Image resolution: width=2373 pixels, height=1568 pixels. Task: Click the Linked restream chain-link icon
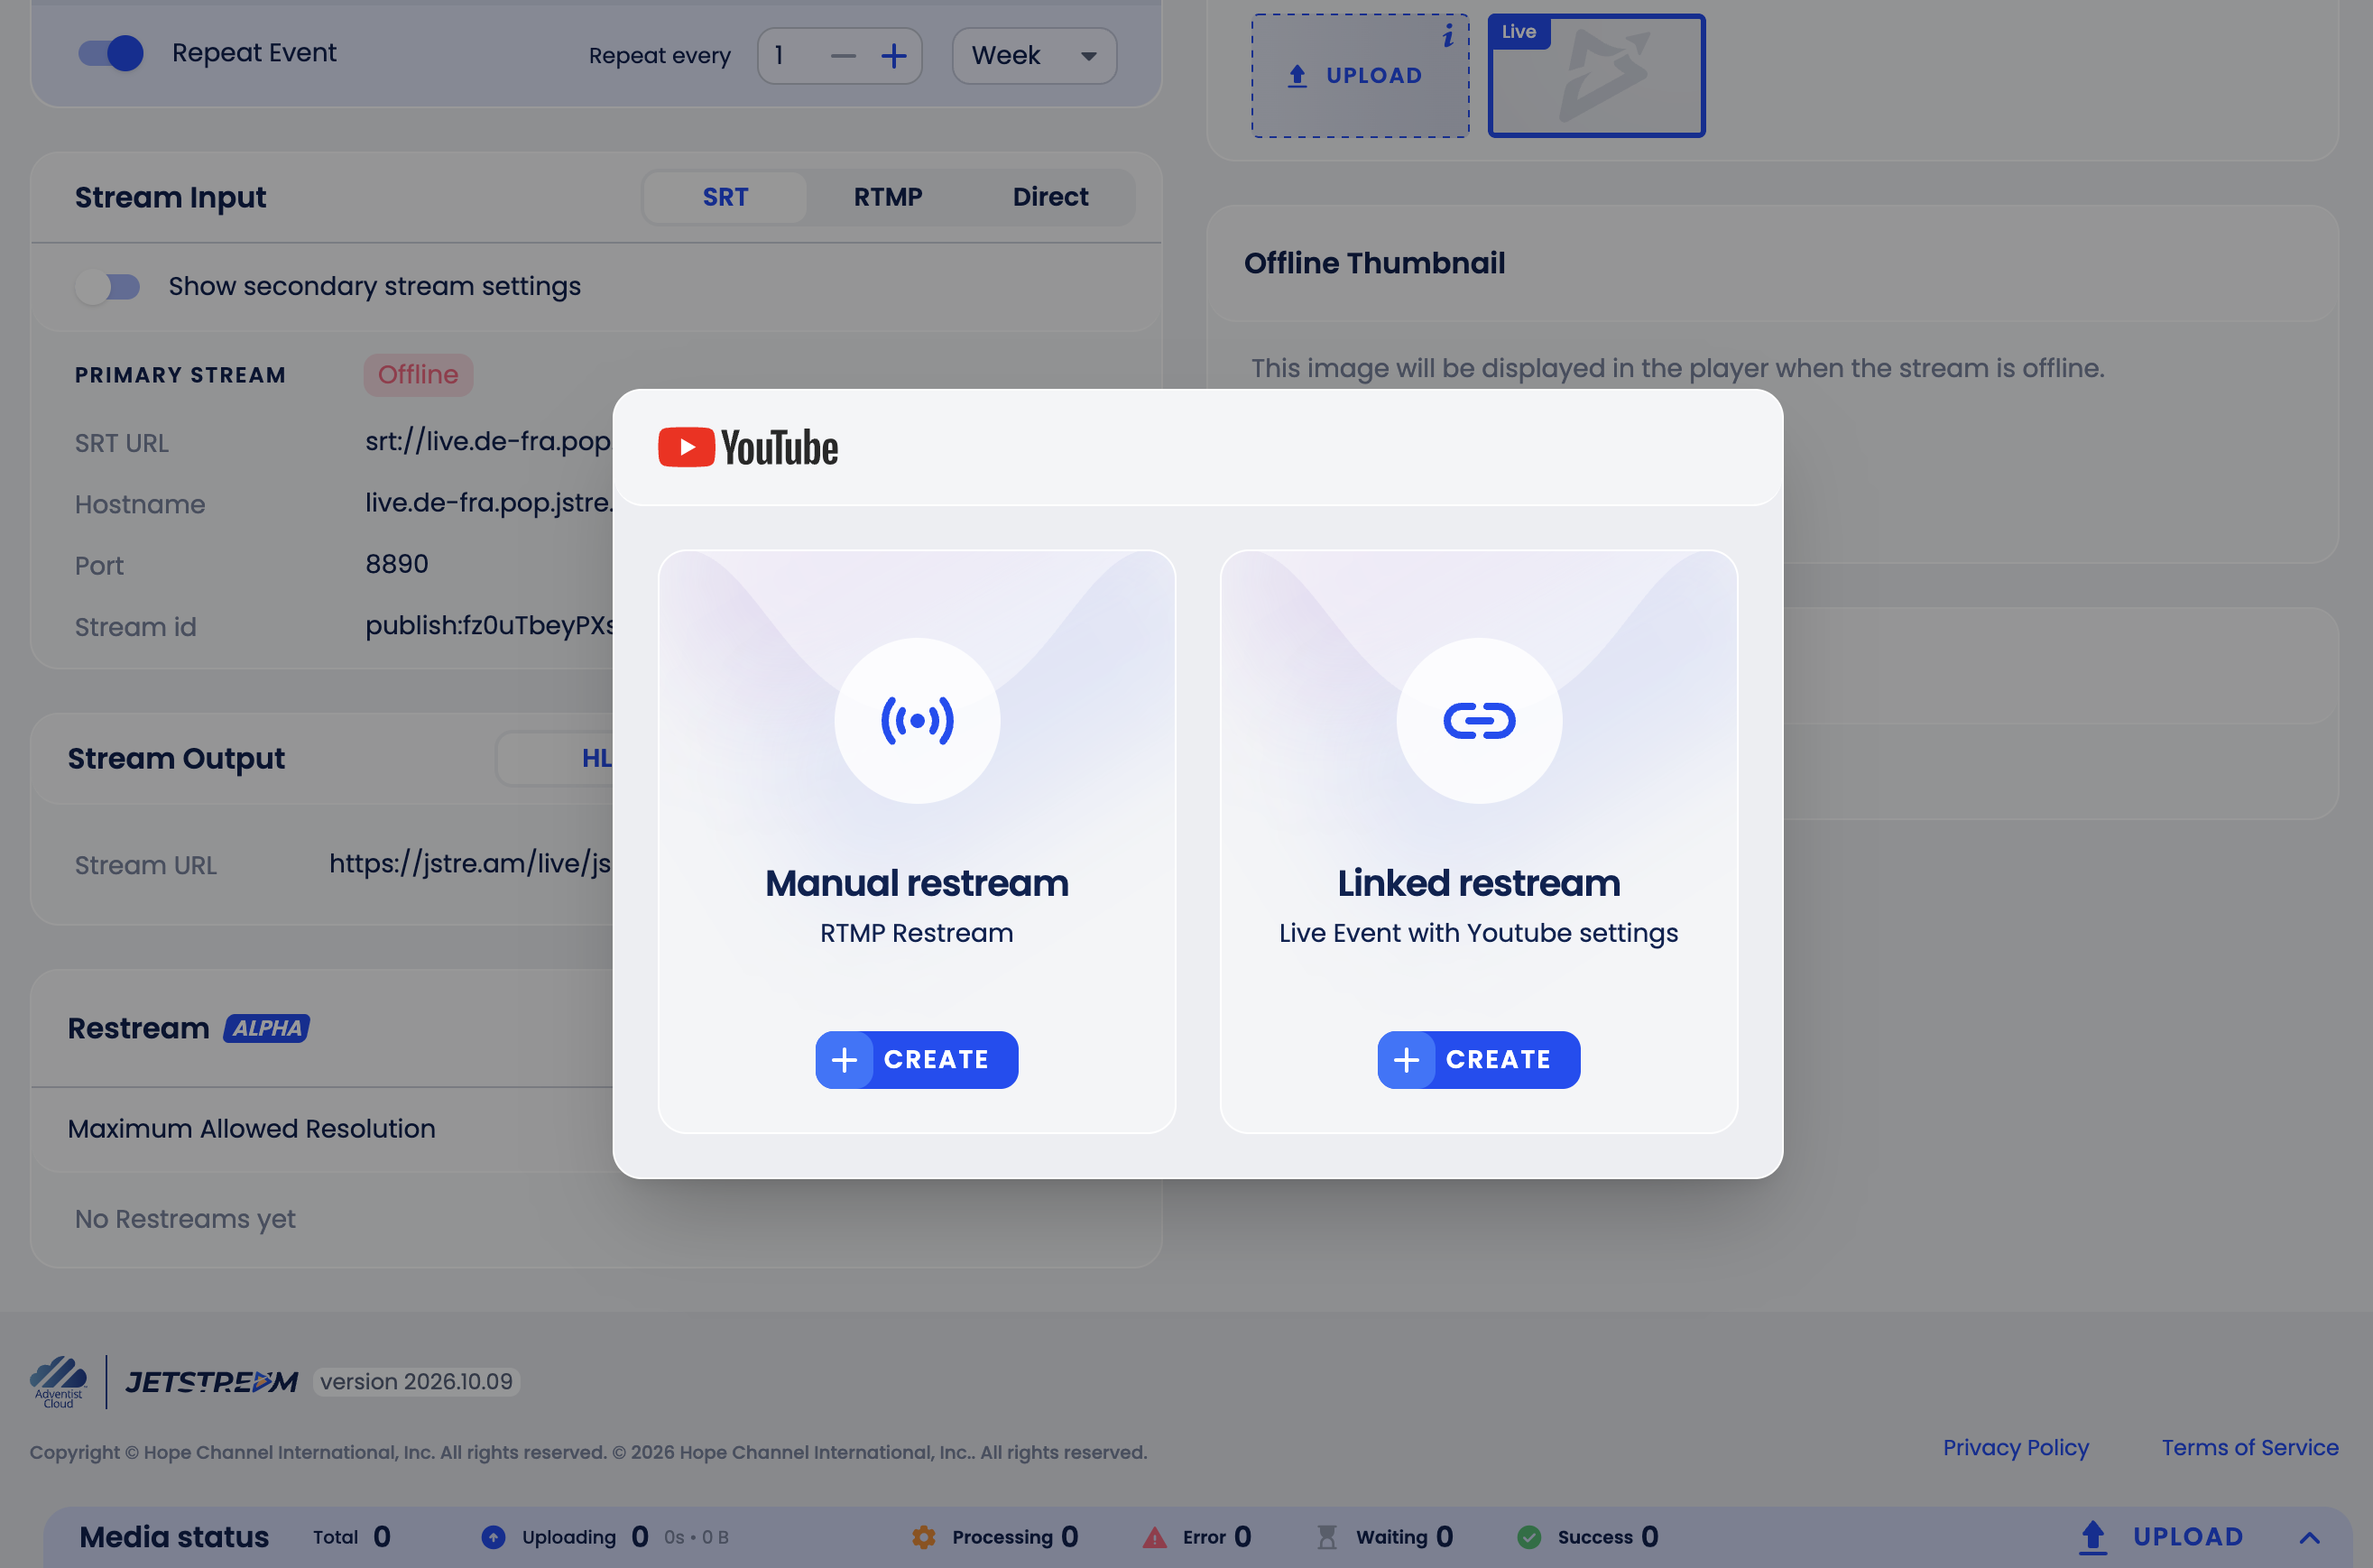coord(1479,720)
